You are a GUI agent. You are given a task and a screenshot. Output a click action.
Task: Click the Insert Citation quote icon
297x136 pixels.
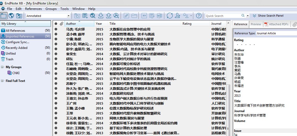point(144,16)
